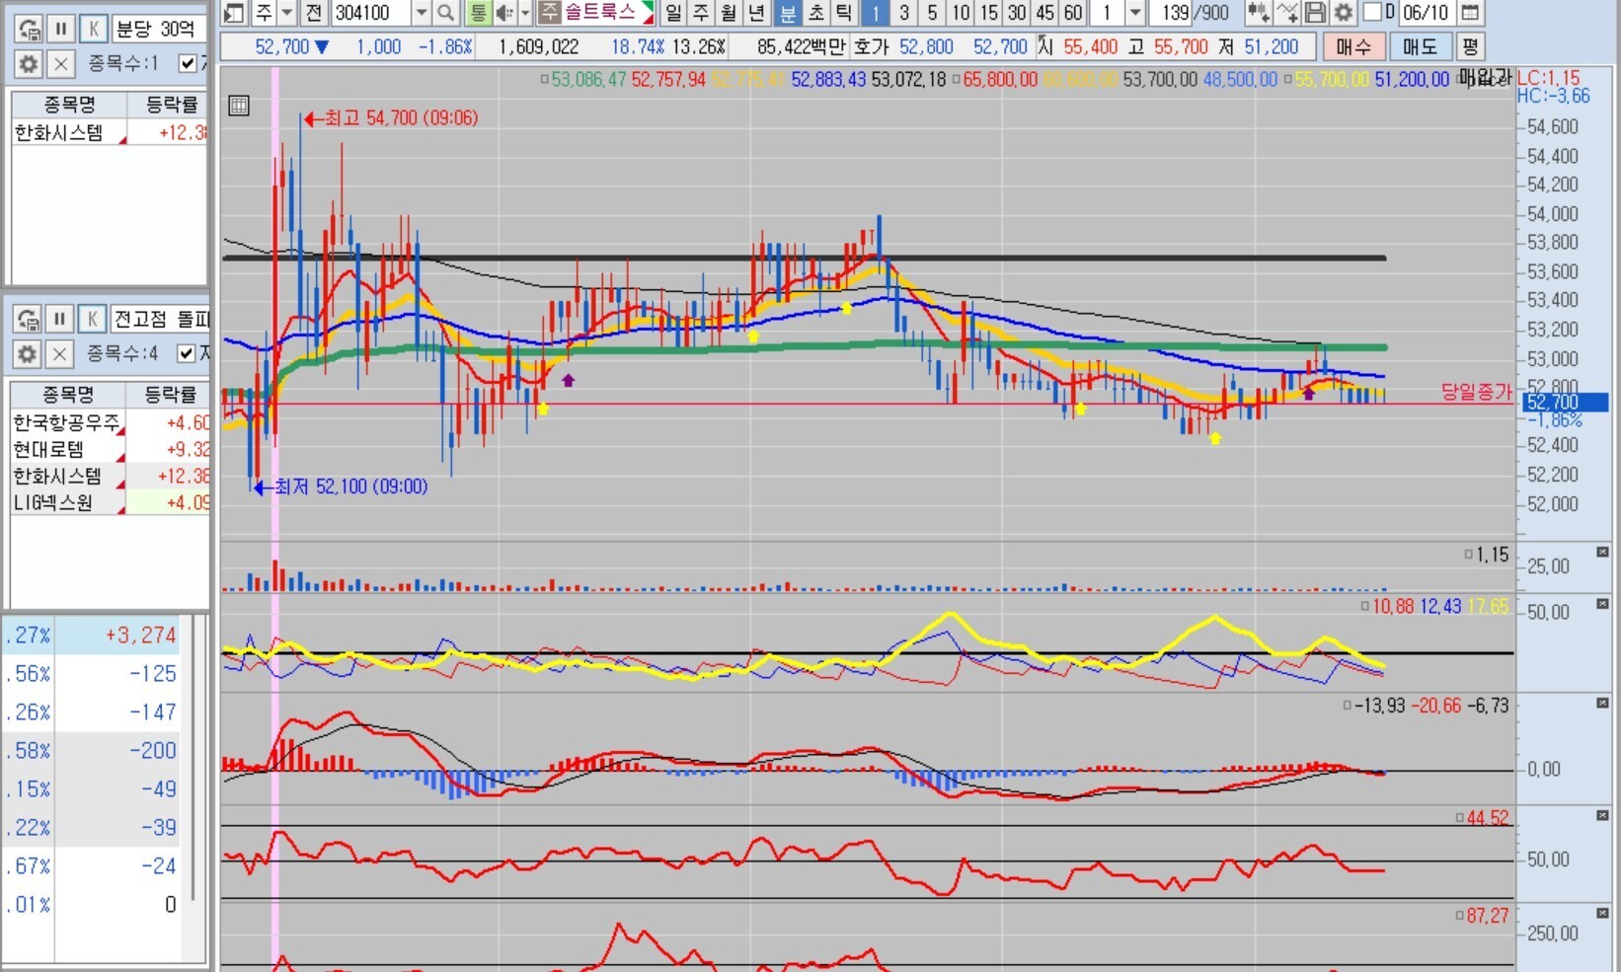Toggle checkbox next to 종목수:1

pos(188,64)
